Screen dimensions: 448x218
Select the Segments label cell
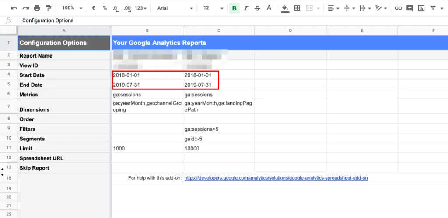point(64,138)
